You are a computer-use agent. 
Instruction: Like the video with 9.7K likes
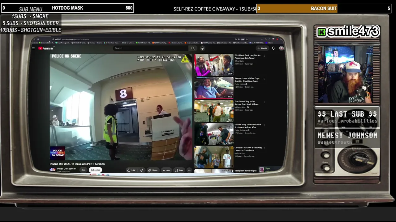click(131, 170)
